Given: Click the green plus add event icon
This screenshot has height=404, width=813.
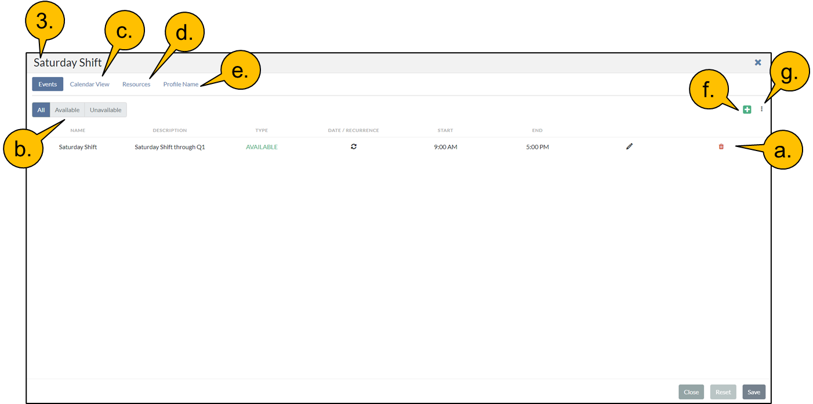Looking at the screenshot, I should click(x=747, y=109).
